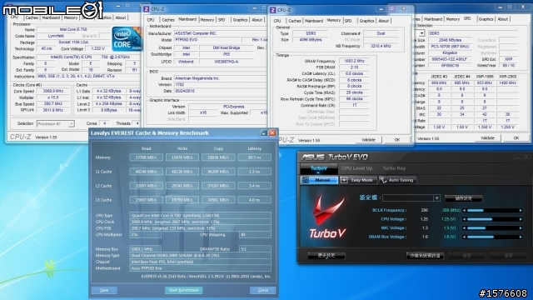Click the L3 Cache Read result field

[x=147, y=200]
